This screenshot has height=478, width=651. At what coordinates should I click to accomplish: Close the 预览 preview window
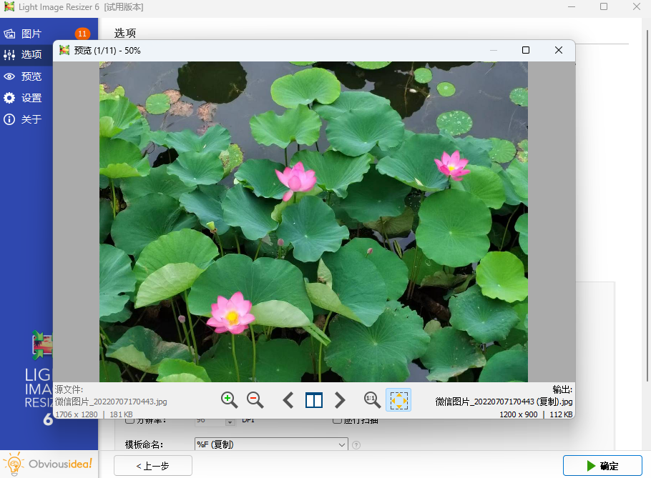[559, 50]
